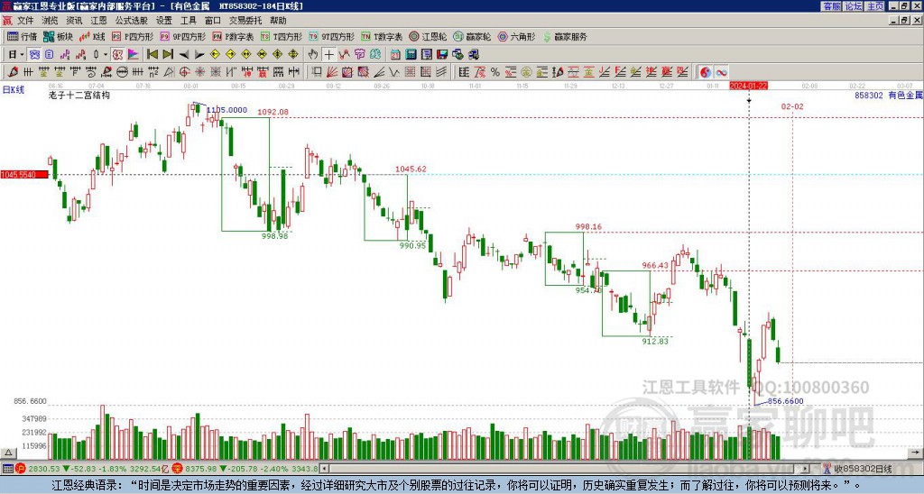The image size is (924, 494).
Task: Click the 老子十二宫结构 chart title text
Action: [79, 95]
